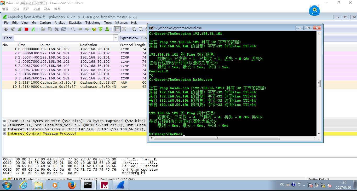The width and height of the screenshot is (357, 191).
Task: Click the go to packet number icon
Action: (94, 30)
